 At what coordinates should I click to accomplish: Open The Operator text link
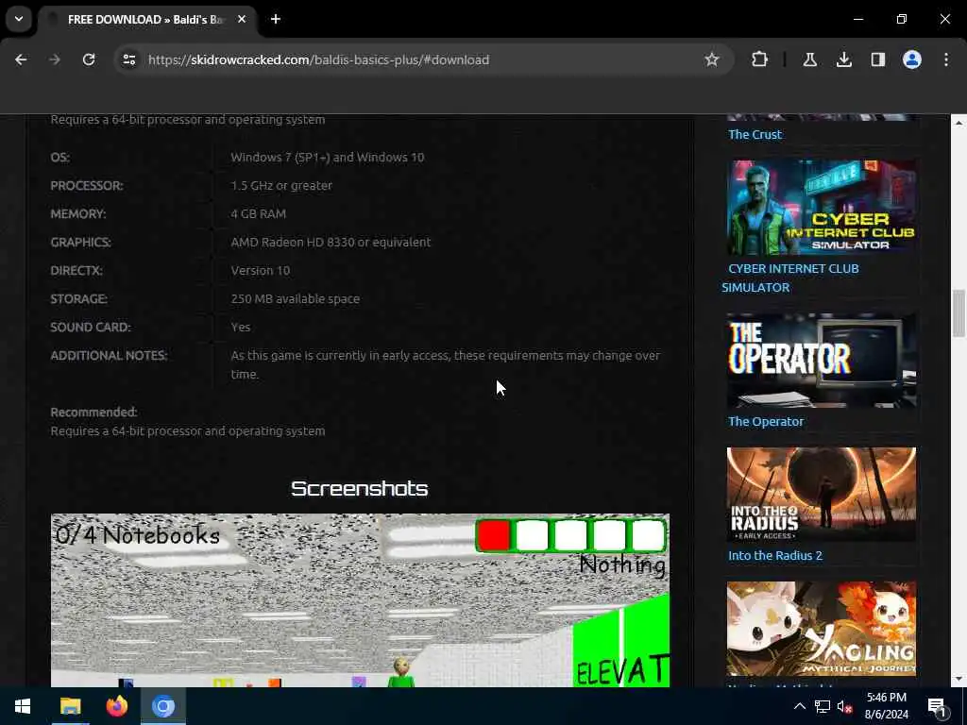[x=766, y=422]
